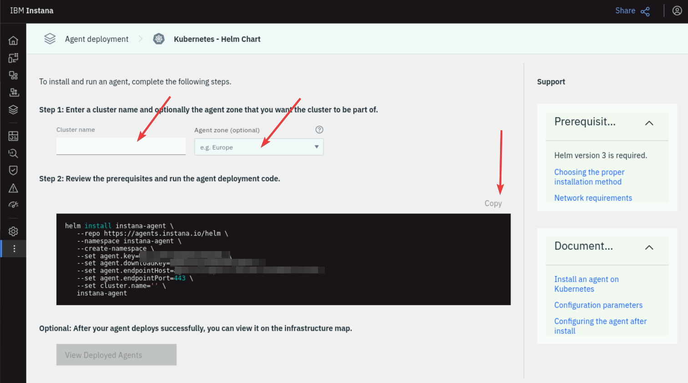Viewport: 688px width, 383px height.
Task: Click 'Helm version 3 is required.' text
Action: (601, 156)
